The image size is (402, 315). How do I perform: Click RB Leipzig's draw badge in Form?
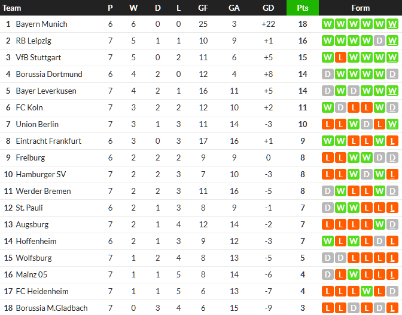pos(379,41)
